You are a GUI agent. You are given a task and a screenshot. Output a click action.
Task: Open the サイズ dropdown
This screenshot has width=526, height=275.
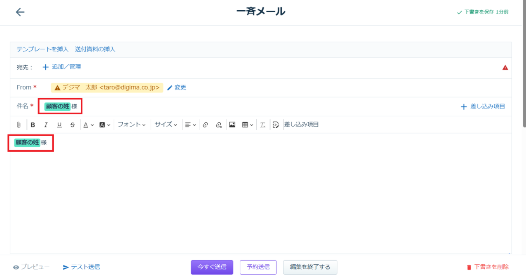(x=166, y=125)
